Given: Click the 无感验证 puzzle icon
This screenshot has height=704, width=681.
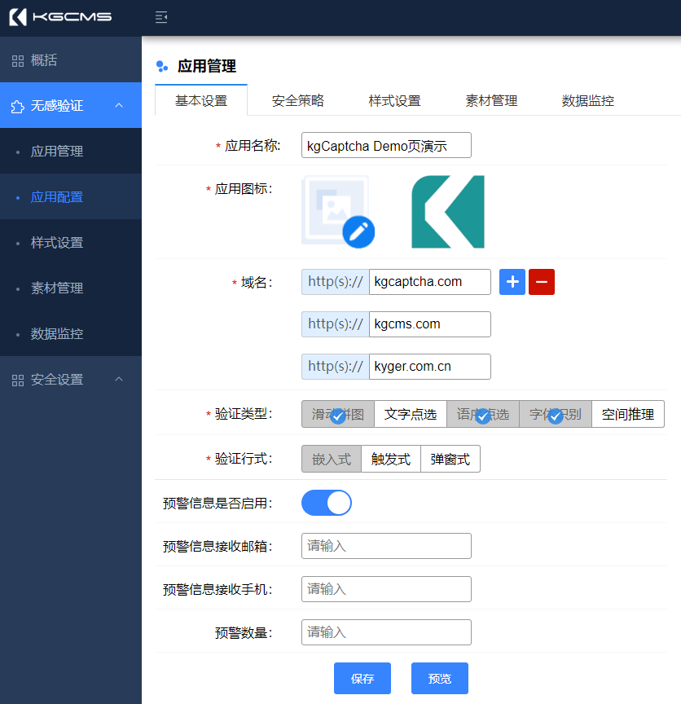Looking at the screenshot, I should (x=17, y=107).
